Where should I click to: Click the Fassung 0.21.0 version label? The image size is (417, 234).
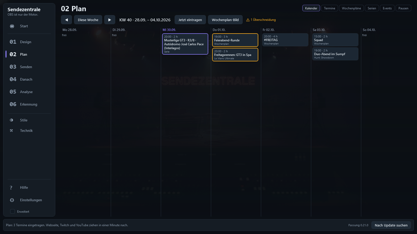point(358,225)
